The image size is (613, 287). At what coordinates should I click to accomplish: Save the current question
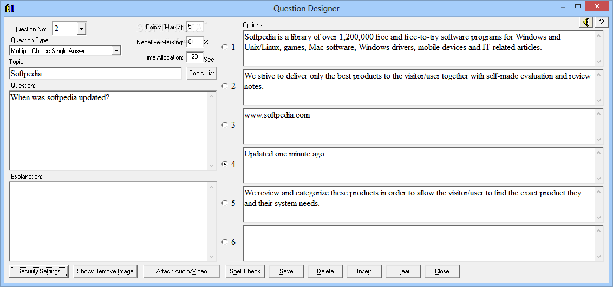pyautogui.click(x=286, y=271)
